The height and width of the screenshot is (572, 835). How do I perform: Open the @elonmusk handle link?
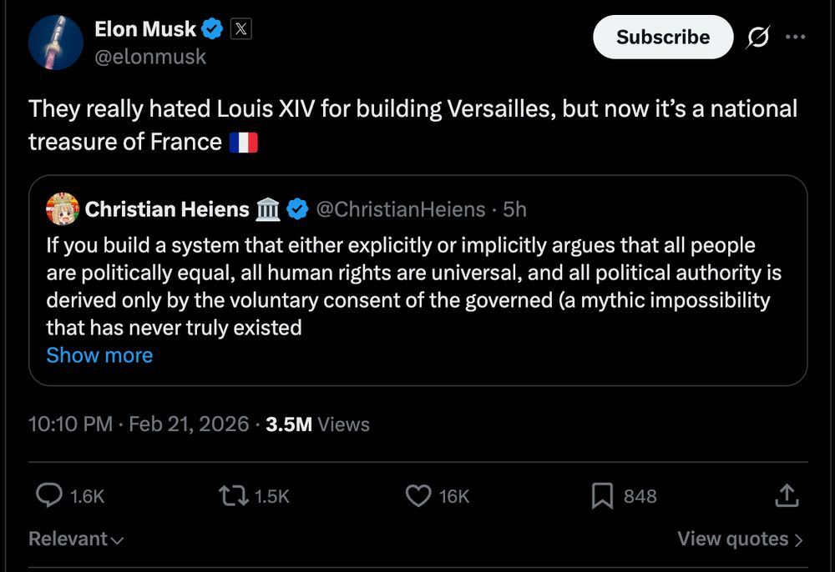(x=150, y=57)
